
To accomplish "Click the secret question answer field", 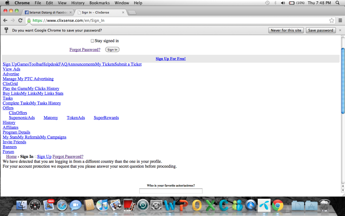I will (171, 191).
